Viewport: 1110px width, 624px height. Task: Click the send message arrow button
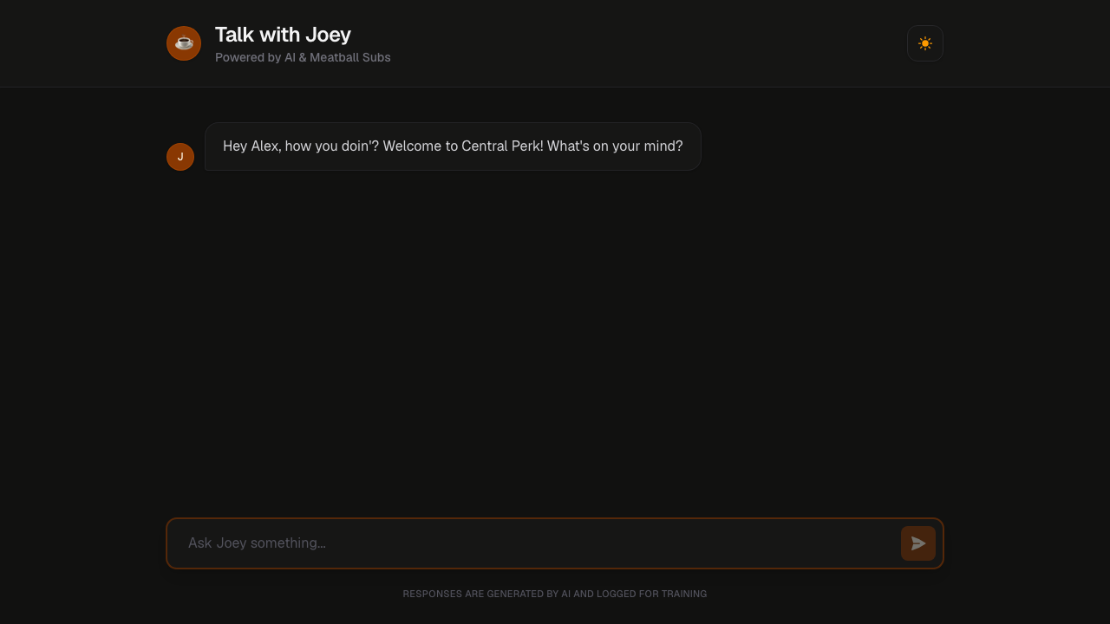[x=918, y=543]
